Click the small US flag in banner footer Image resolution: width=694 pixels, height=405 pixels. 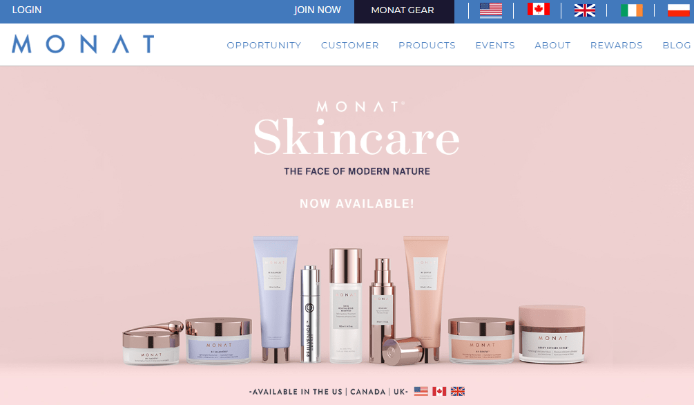coord(421,391)
